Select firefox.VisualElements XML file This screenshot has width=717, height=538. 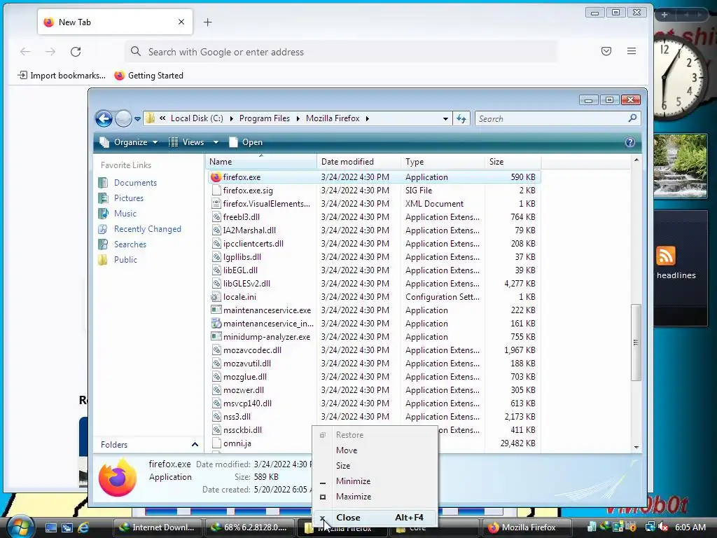[x=266, y=204]
